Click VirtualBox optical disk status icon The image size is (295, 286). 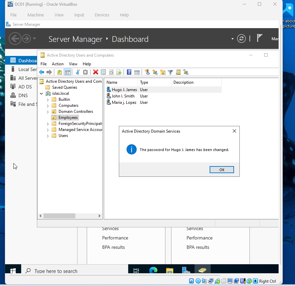pyautogui.click(x=198, y=281)
